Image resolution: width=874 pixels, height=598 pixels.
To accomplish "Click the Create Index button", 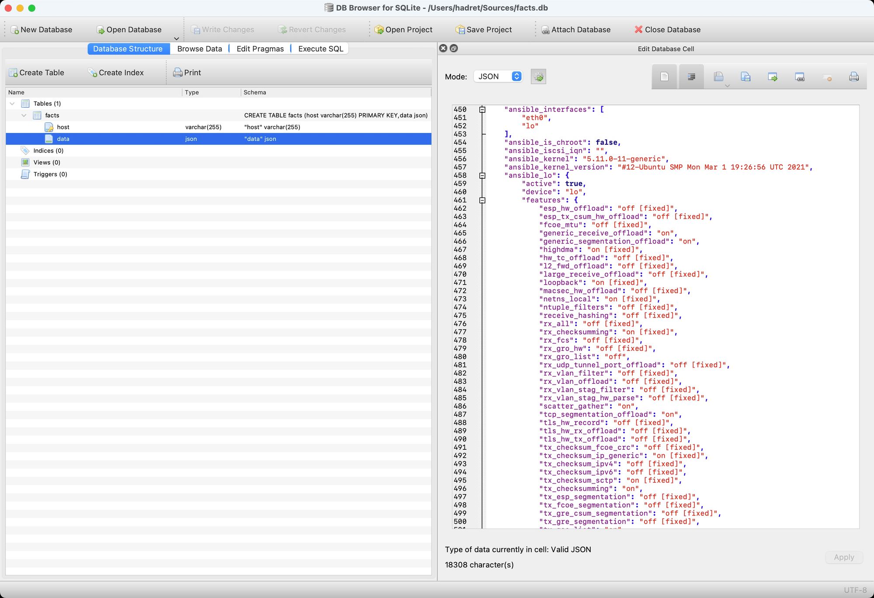I will point(116,73).
